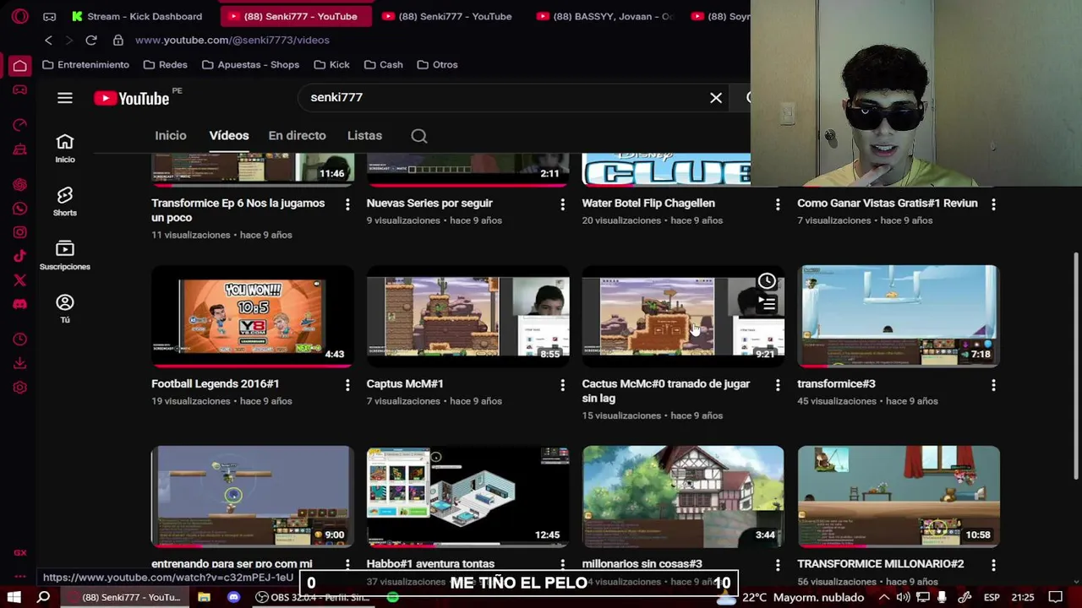Add Cactus McMc#0 video to Watch Later
1082x608 pixels.
tap(767, 281)
